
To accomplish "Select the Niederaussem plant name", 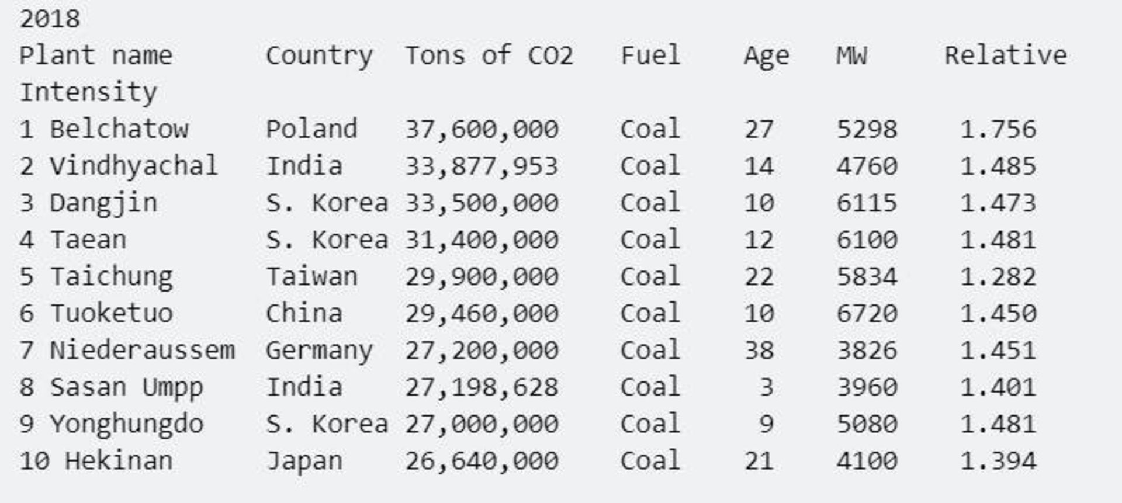I will (142, 351).
